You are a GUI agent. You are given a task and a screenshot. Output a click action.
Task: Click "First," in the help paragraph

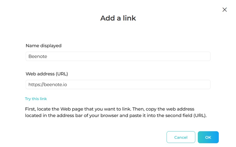click(30, 109)
